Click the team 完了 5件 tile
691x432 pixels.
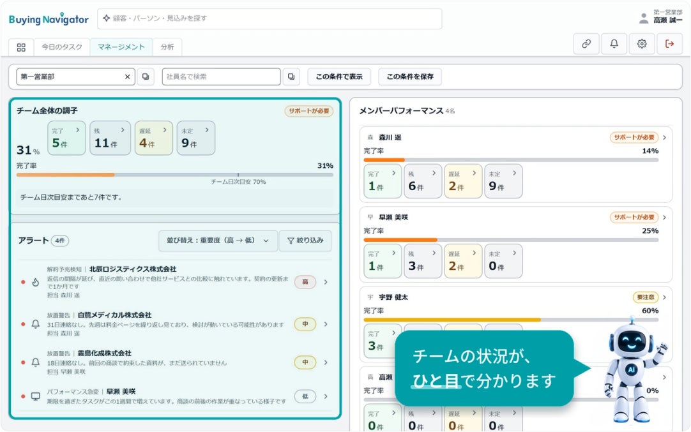pyautogui.click(x=66, y=138)
